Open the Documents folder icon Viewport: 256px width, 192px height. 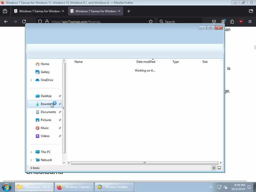coord(37,112)
